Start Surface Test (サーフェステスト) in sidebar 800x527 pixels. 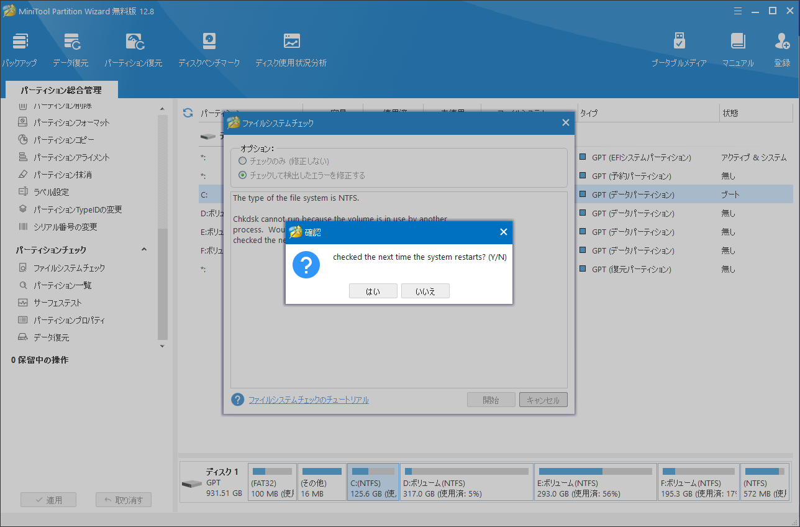50,303
